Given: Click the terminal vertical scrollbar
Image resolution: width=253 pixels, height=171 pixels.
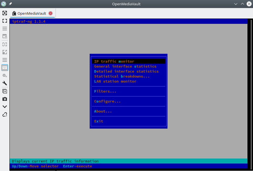Looking at the screenshot, I should point(251,94).
